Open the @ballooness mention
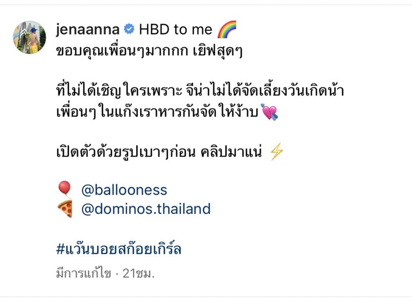412x304 pixels. tap(124, 190)
